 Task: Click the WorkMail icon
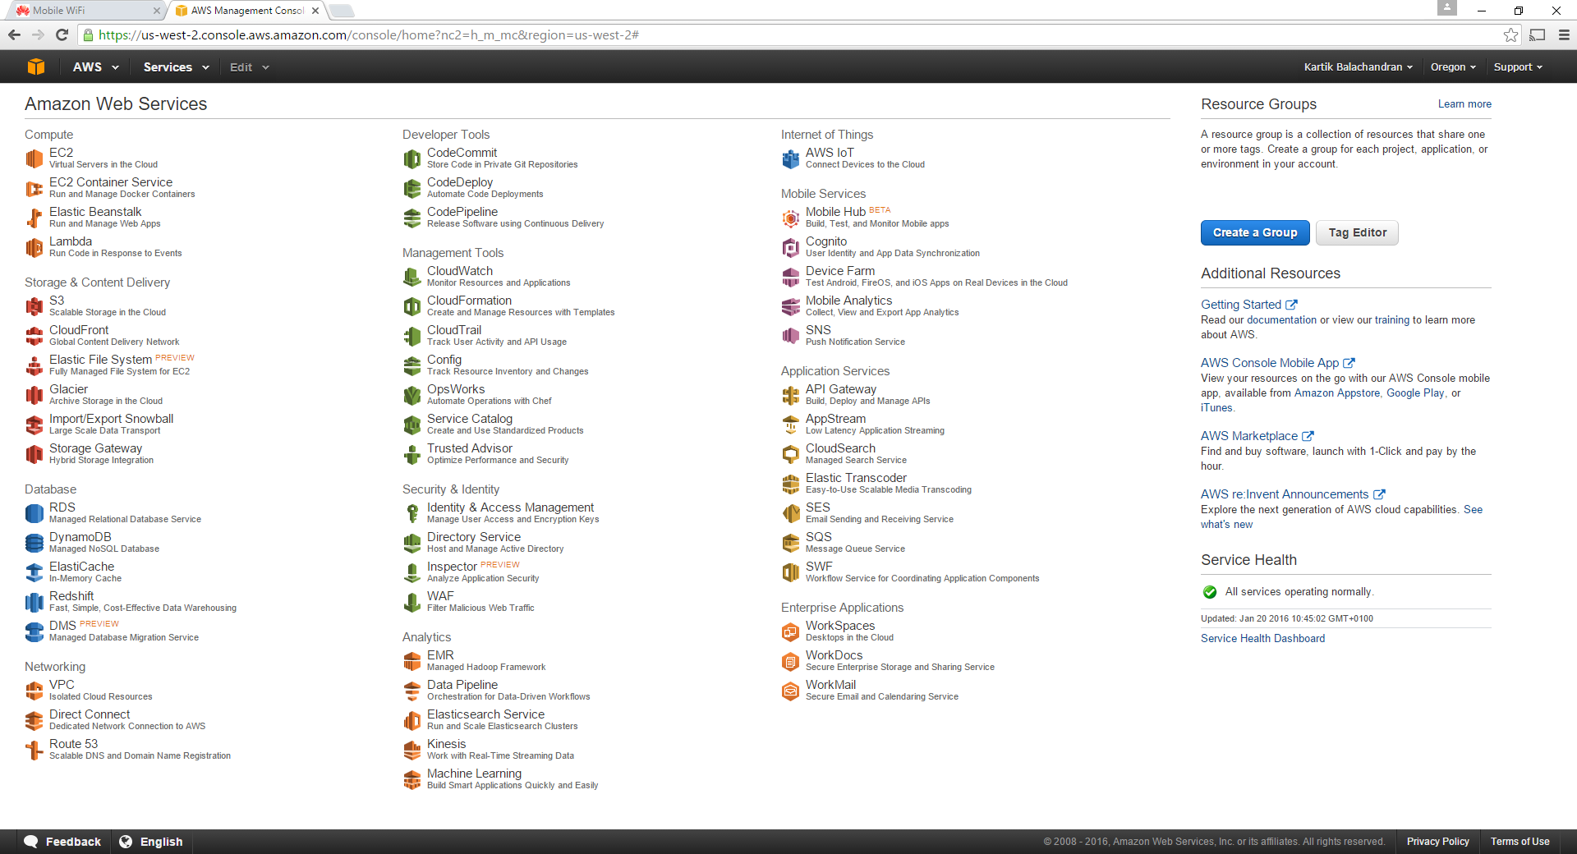click(791, 691)
